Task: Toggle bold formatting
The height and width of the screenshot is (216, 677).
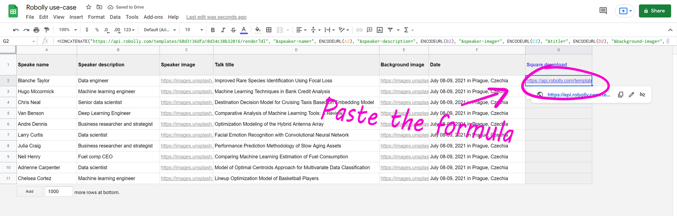Action: coord(213,30)
